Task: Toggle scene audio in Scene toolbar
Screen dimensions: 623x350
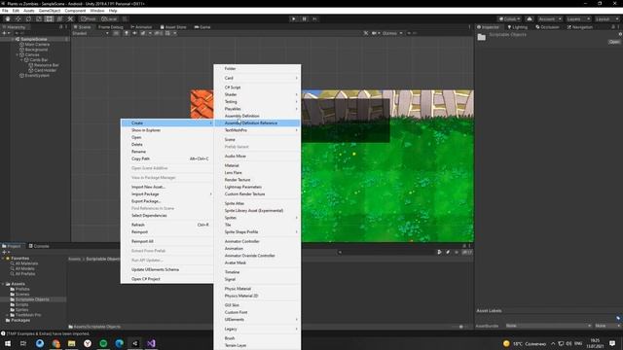Action: click(134, 33)
